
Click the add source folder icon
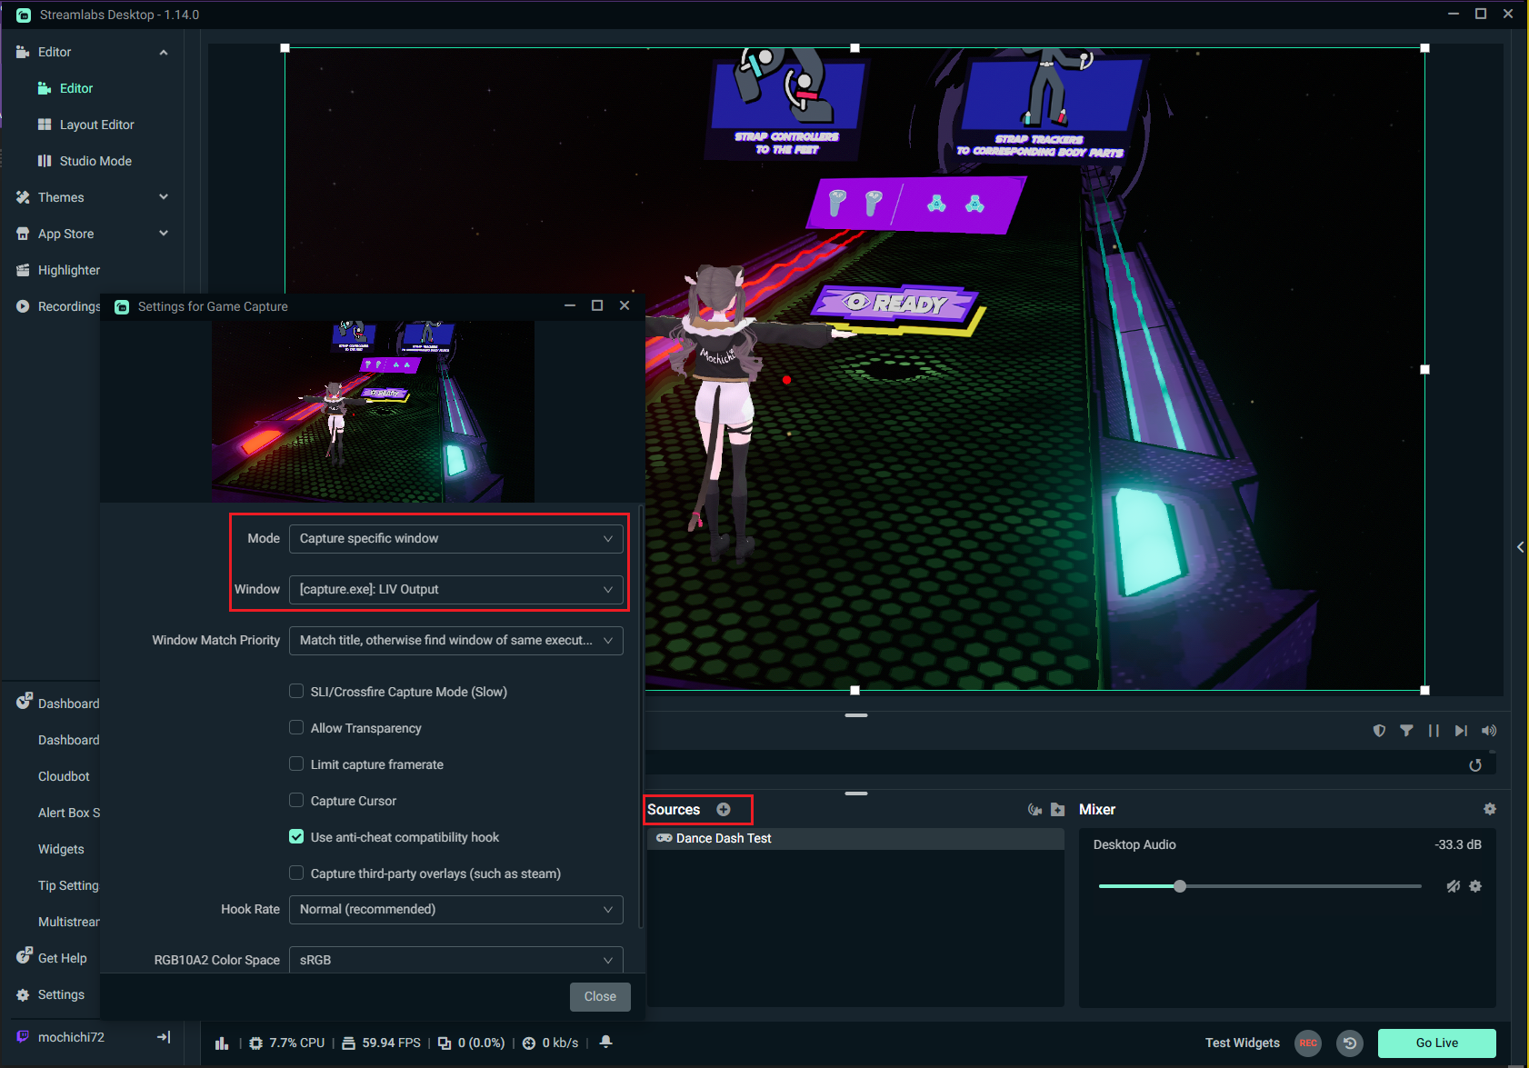1057,809
